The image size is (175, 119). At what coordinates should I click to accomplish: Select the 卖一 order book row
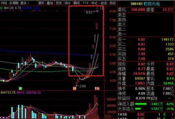146,34
